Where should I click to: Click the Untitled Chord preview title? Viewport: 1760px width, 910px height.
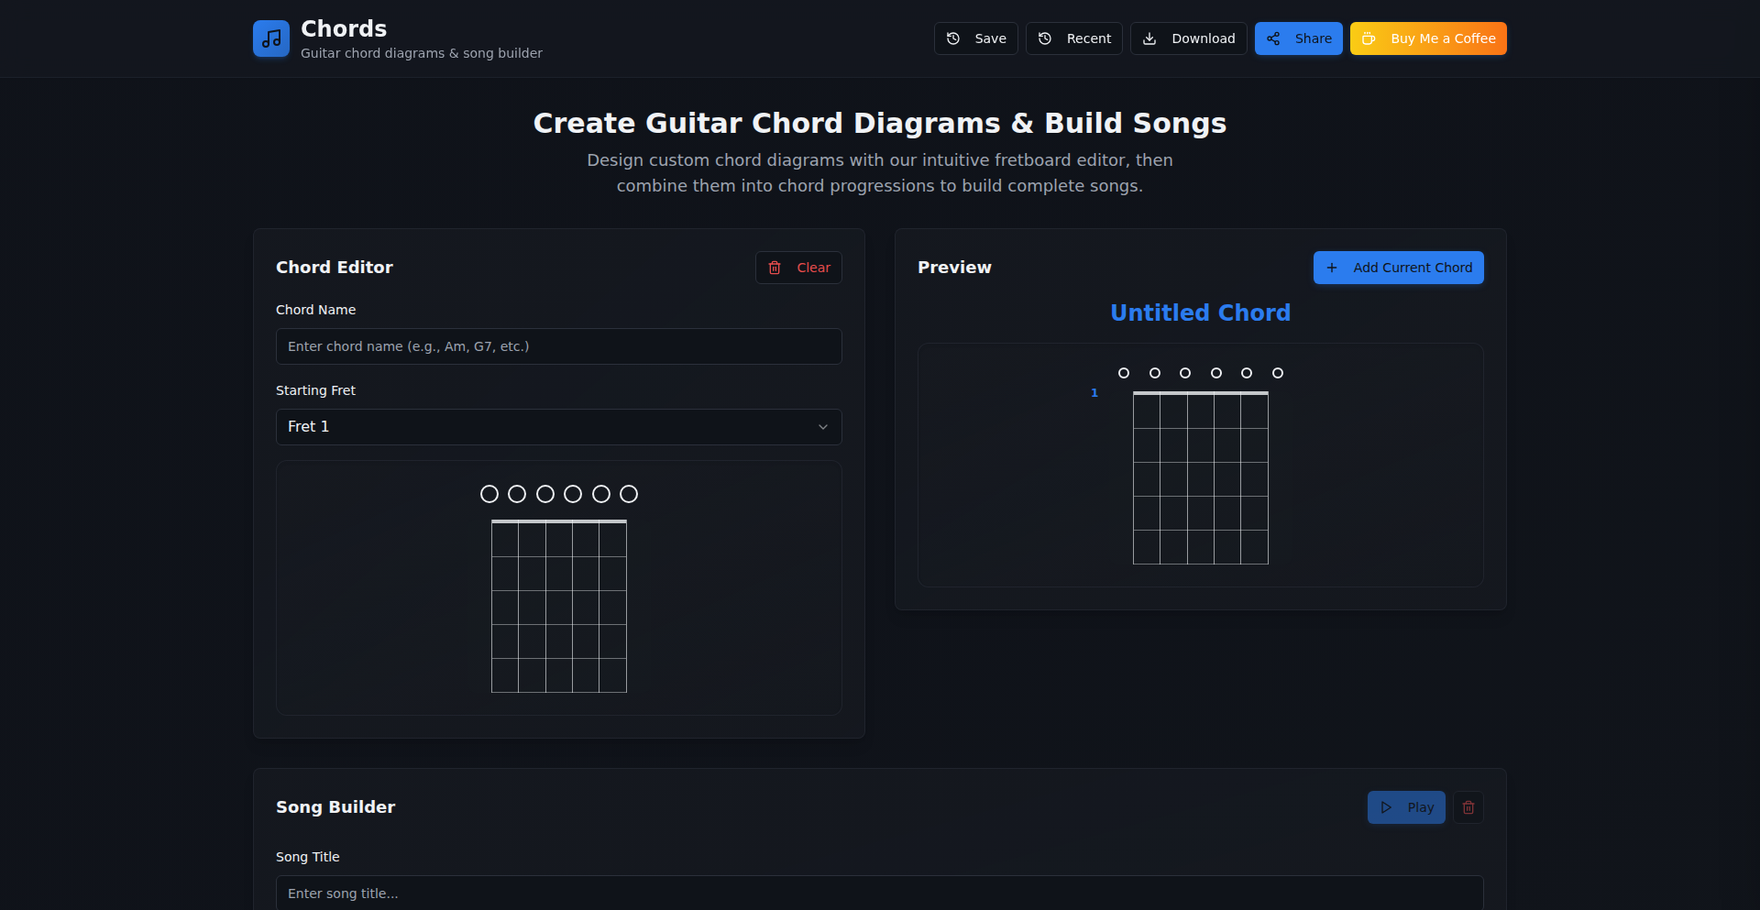click(1200, 313)
